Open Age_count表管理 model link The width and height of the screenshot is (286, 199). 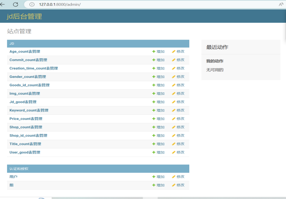click(25, 51)
